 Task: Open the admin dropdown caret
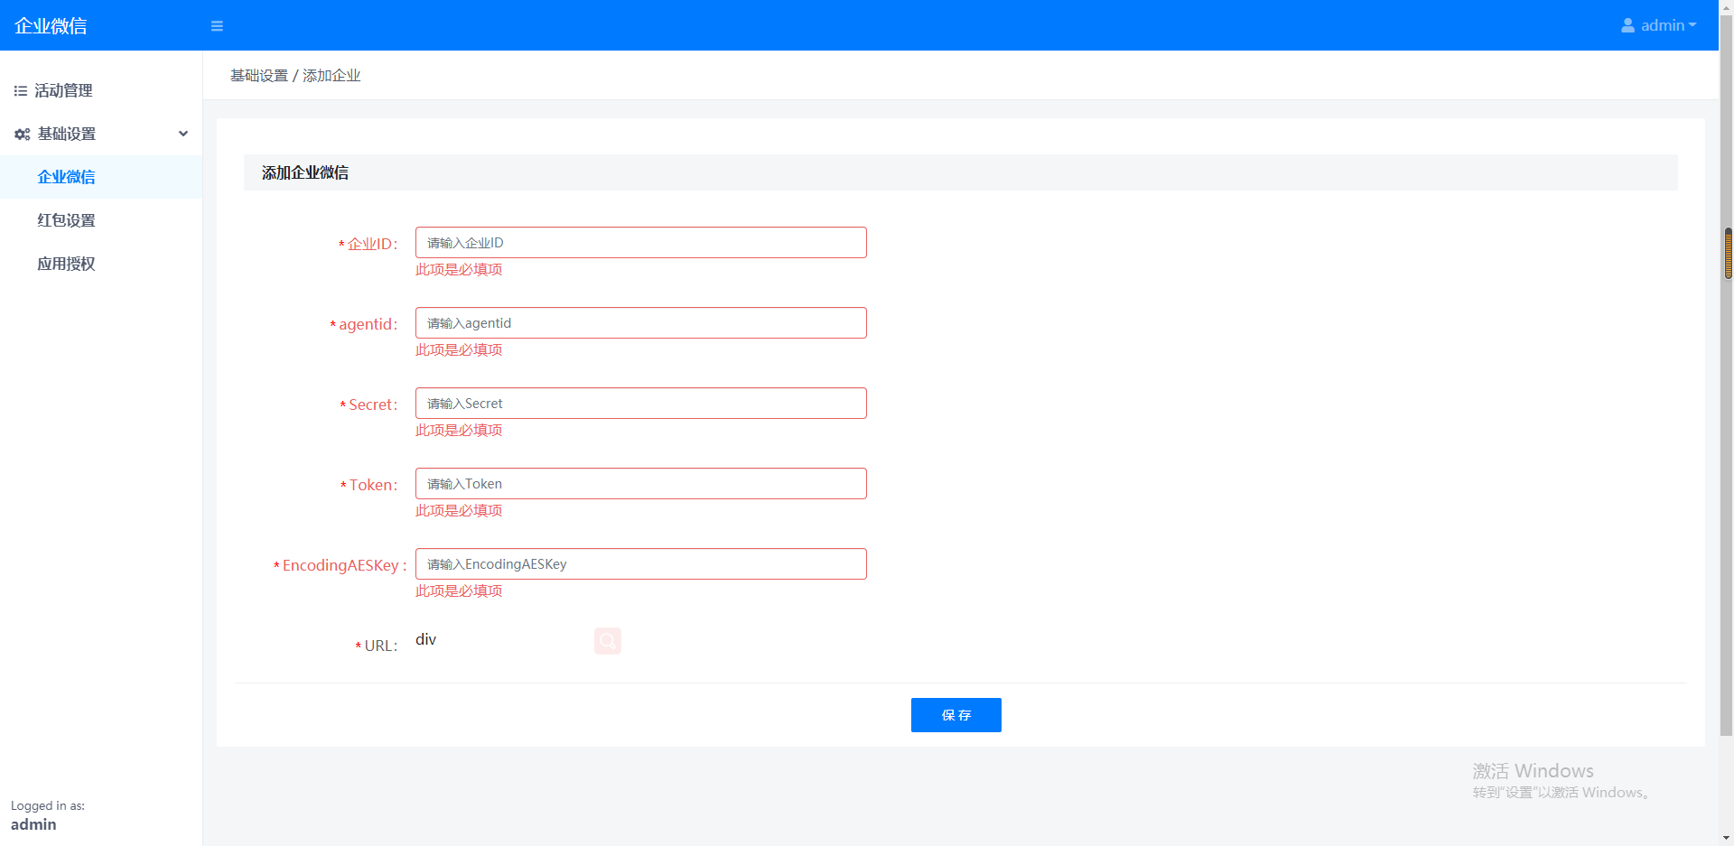(1692, 25)
